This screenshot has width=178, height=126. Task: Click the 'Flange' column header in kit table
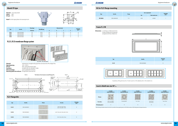click(x=129, y=14)
